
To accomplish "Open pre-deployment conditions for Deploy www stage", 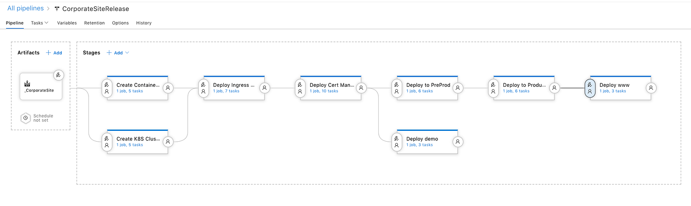I will point(590,88).
